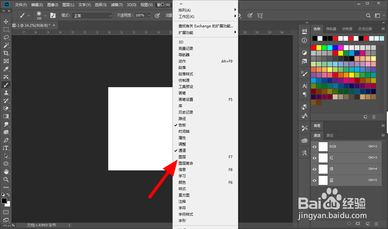Viewport: 388px width, 229px height.
Task: Pick the yellow swatch in top row
Action: [319, 48]
